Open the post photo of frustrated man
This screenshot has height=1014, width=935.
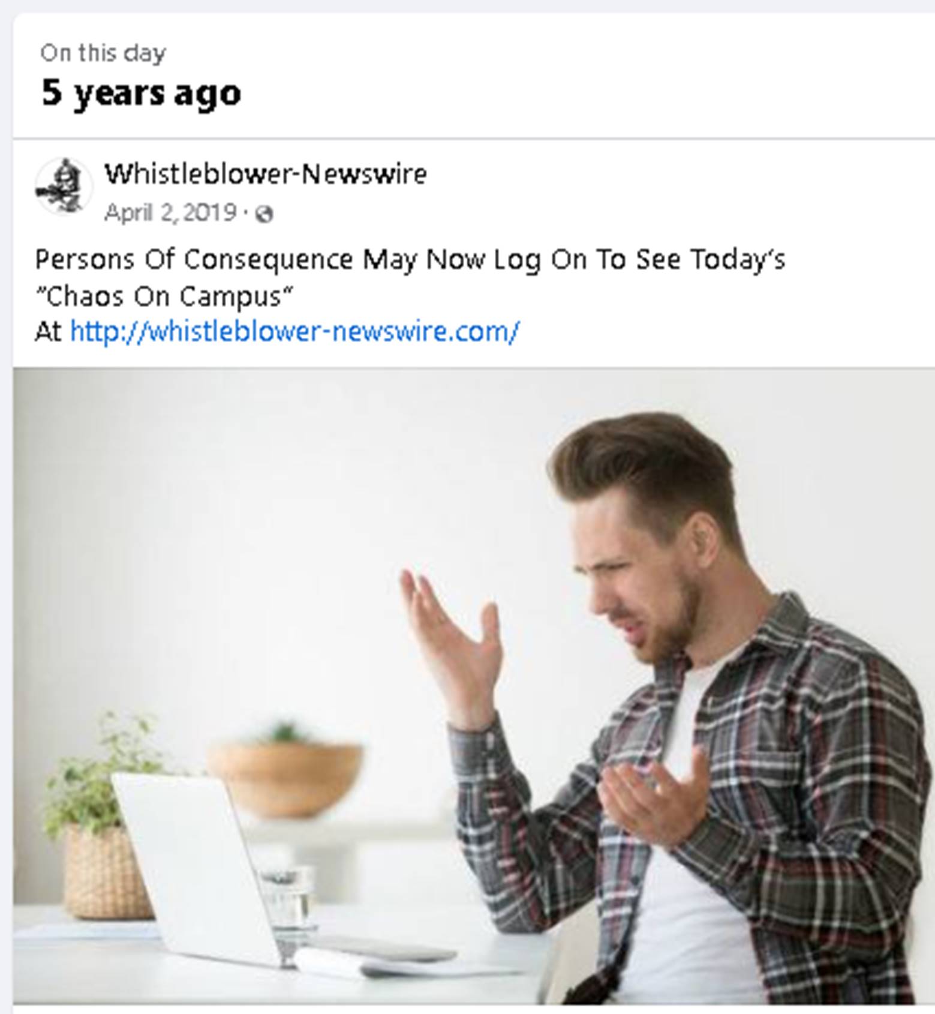click(474, 686)
